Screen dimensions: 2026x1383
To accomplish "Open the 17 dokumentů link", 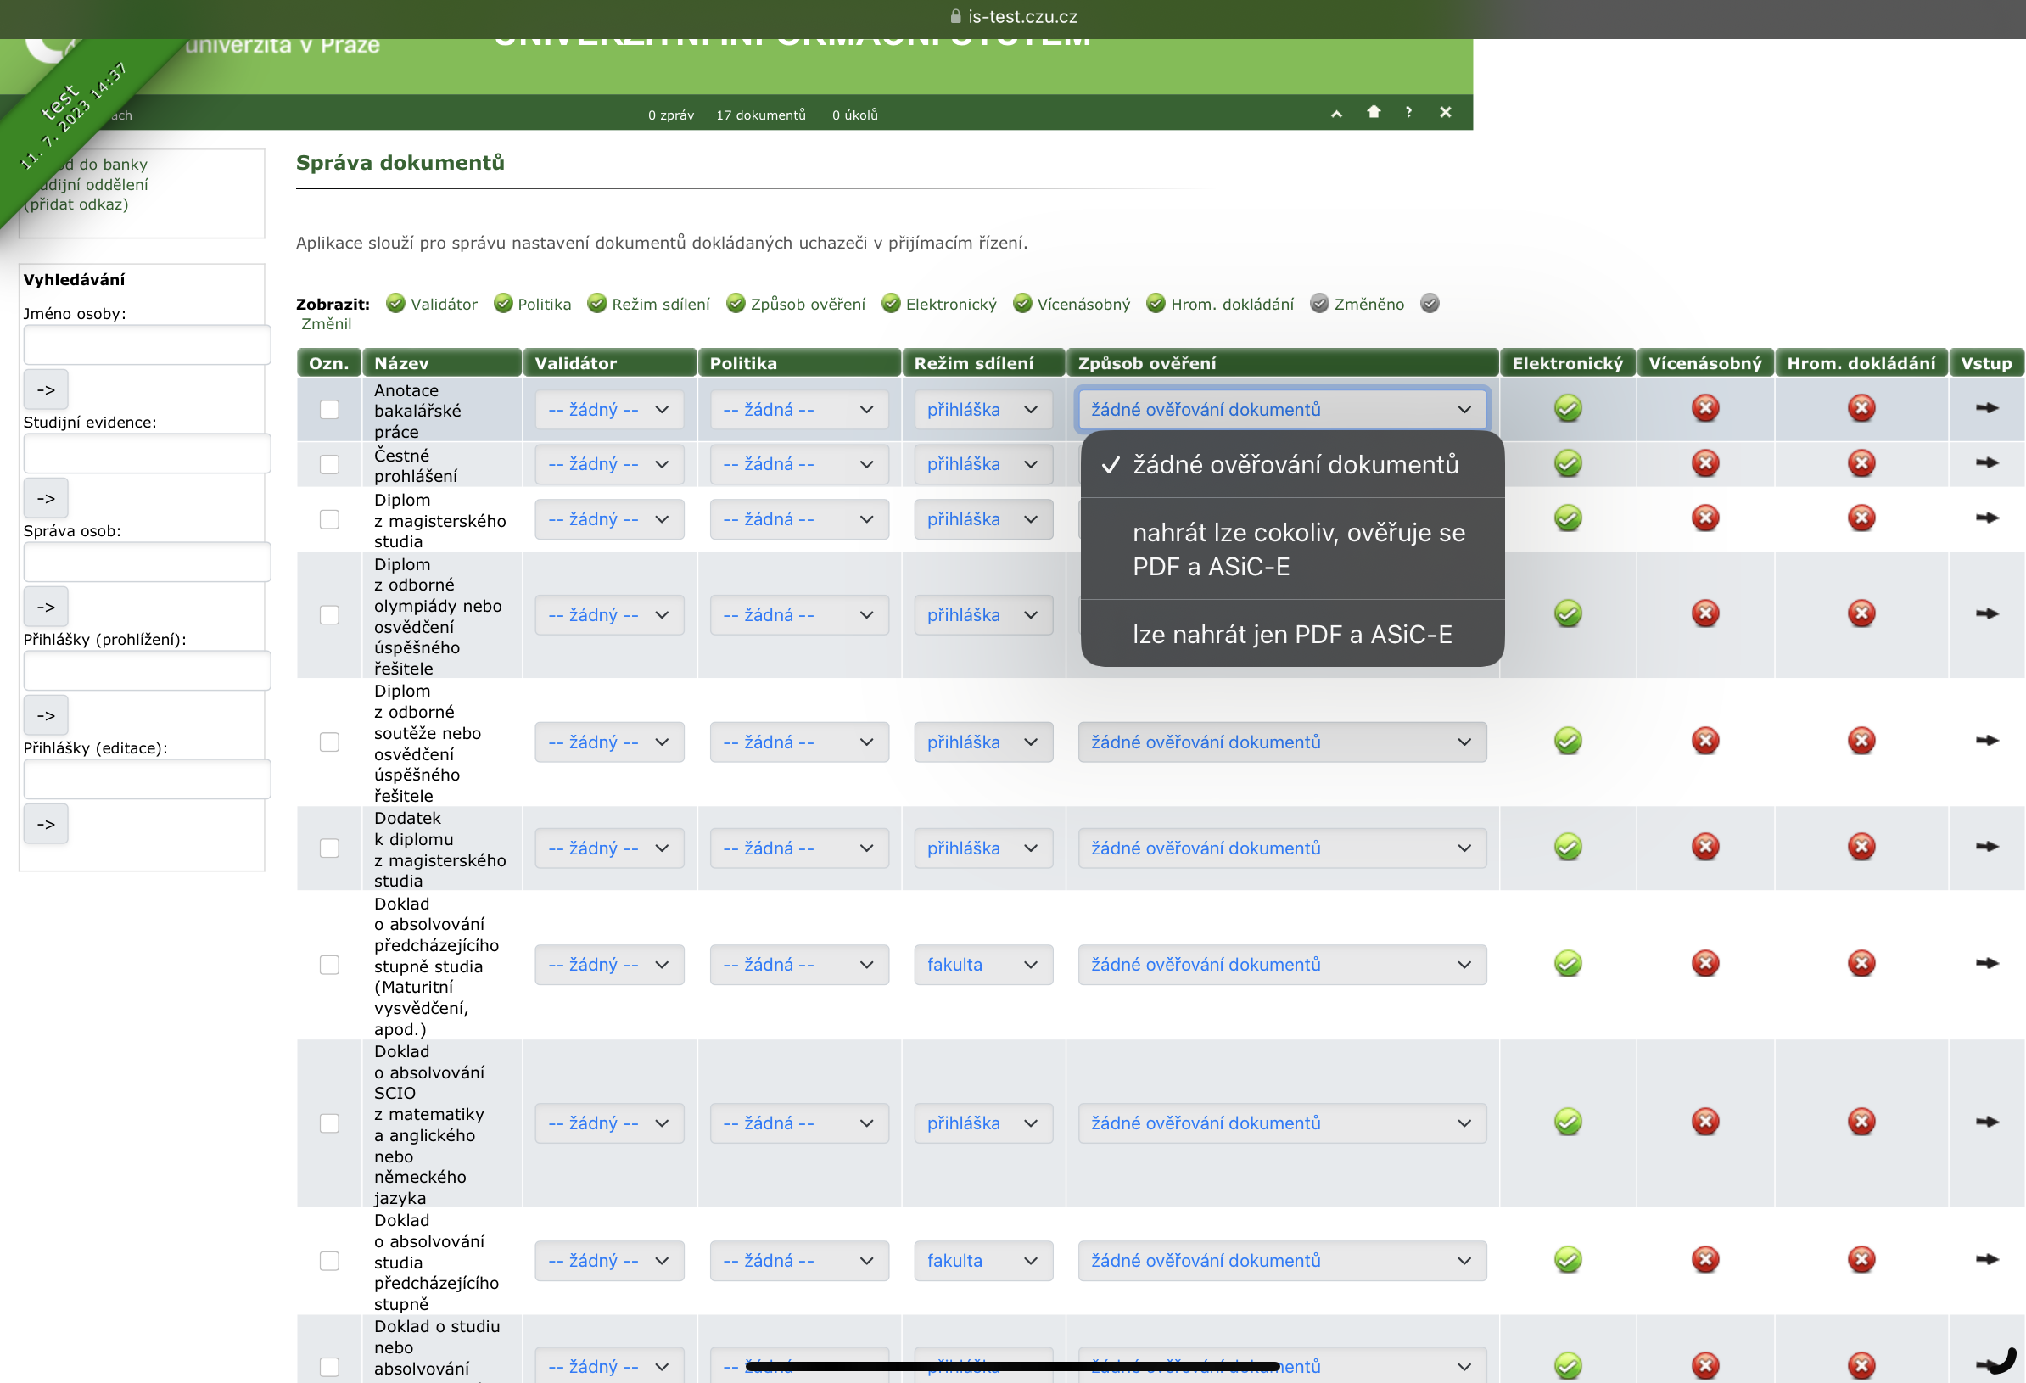I will click(760, 115).
